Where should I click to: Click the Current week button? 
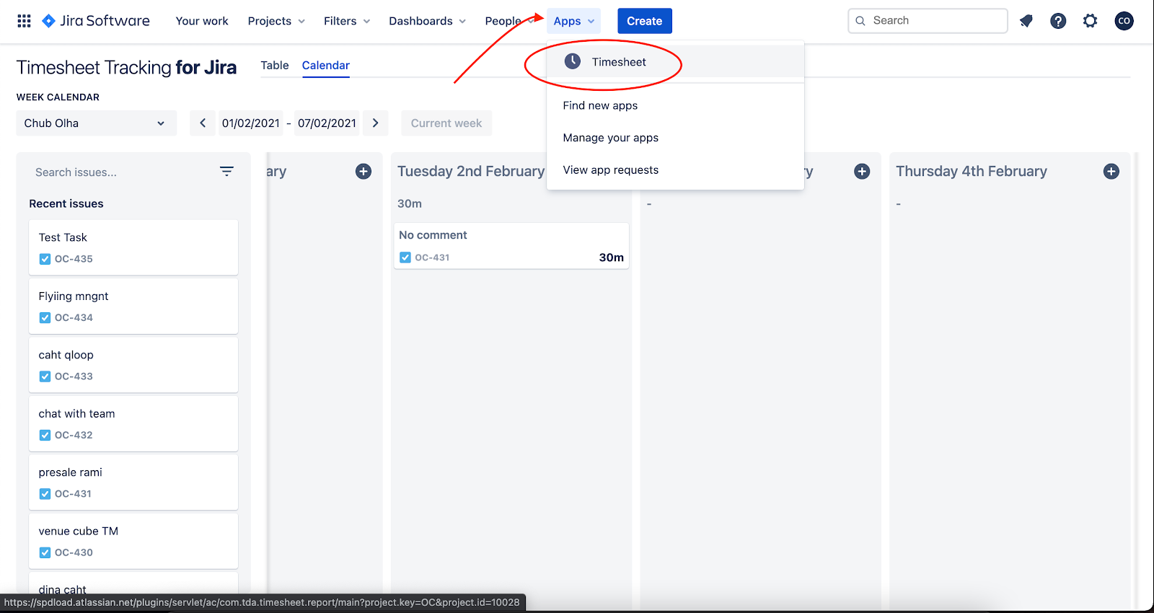tap(446, 123)
